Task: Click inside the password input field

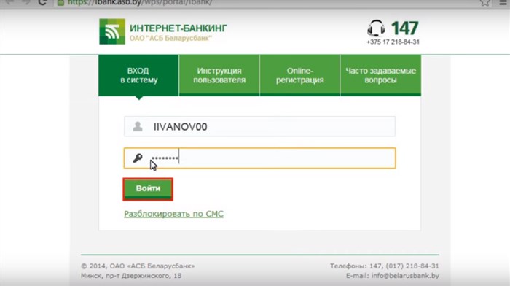Action: click(x=259, y=158)
